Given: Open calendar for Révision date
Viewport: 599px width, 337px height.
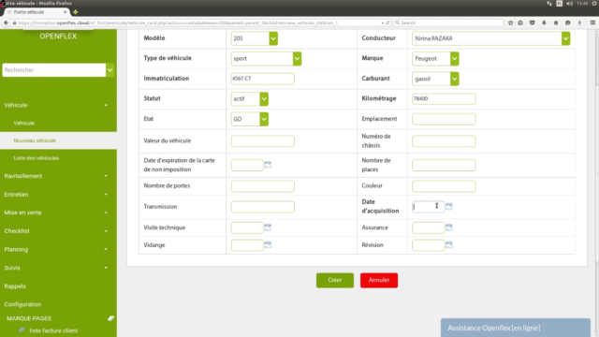Looking at the screenshot, I should click(449, 244).
